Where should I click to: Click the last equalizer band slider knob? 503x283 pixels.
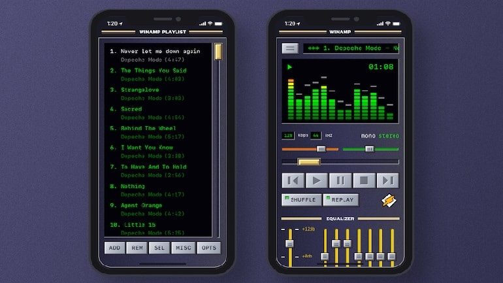pyautogui.click(x=391, y=256)
